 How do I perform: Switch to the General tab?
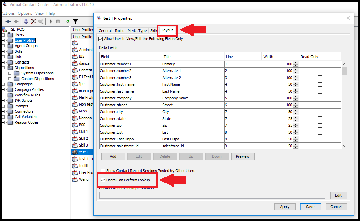pos(105,31)
